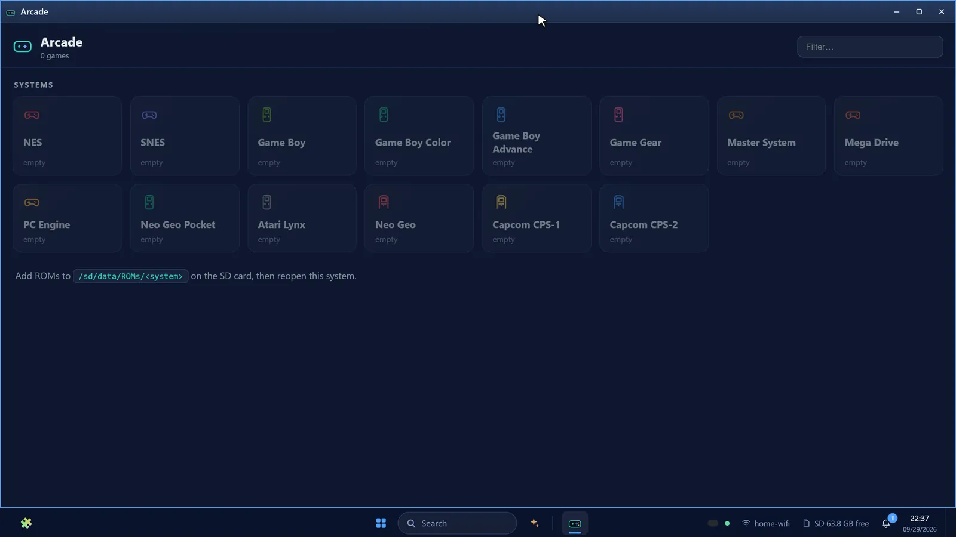Select the Capcom CPS-1 cabinet icon
This screenshot has width=956, height=537.
click(x=501, y=202)
